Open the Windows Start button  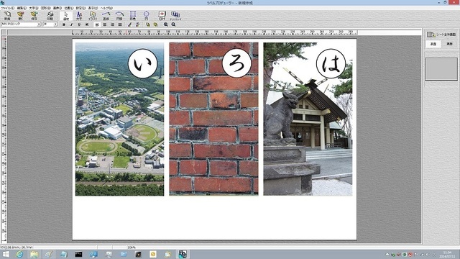tap(6, 254)
